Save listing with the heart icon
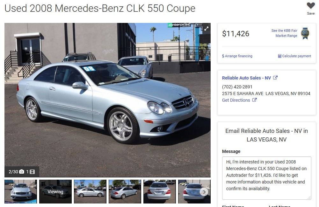This screenshot has height=207, width=319. click(311, 6)
